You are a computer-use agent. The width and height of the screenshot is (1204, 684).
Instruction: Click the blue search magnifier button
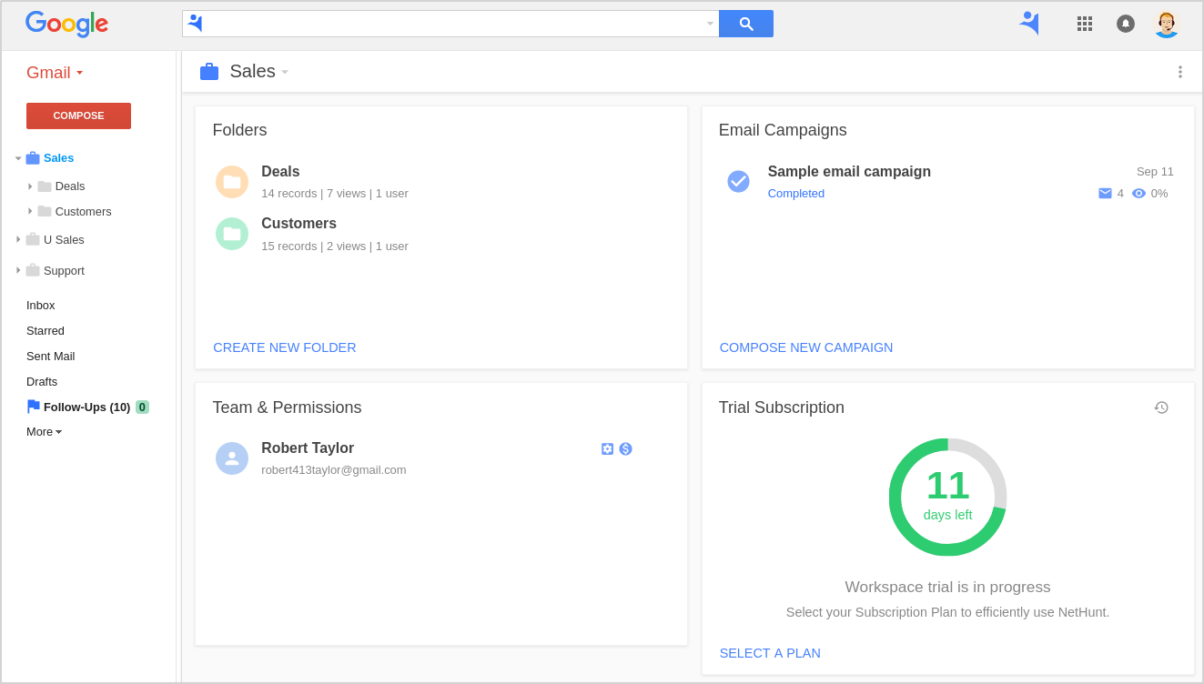click(x=746, y=24)
